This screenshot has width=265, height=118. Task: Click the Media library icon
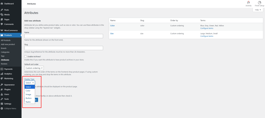(x=2, y=15)
